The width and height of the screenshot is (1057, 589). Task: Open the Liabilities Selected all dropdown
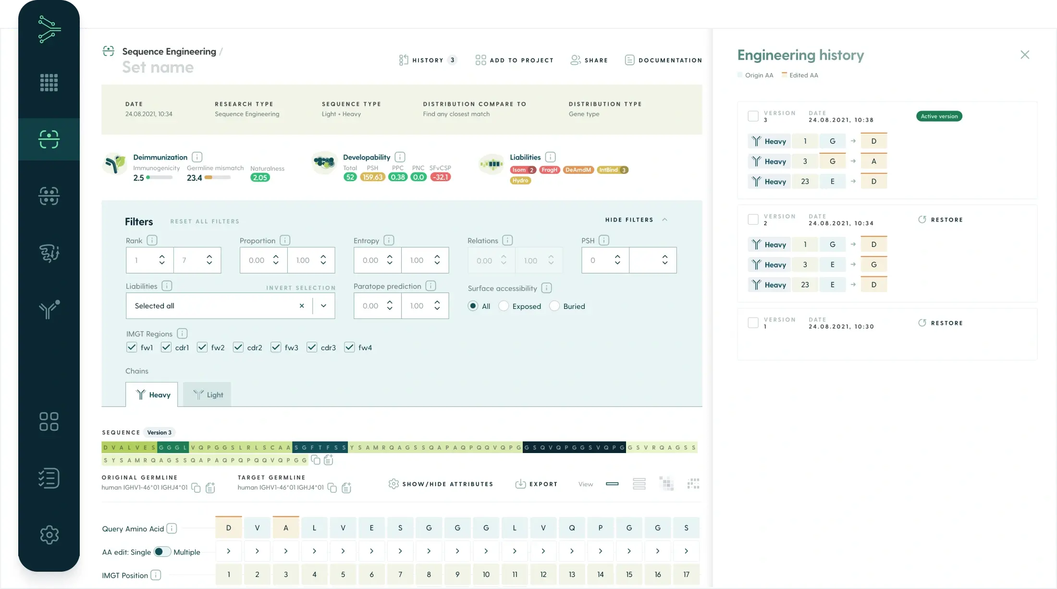[x=324, y=306]
